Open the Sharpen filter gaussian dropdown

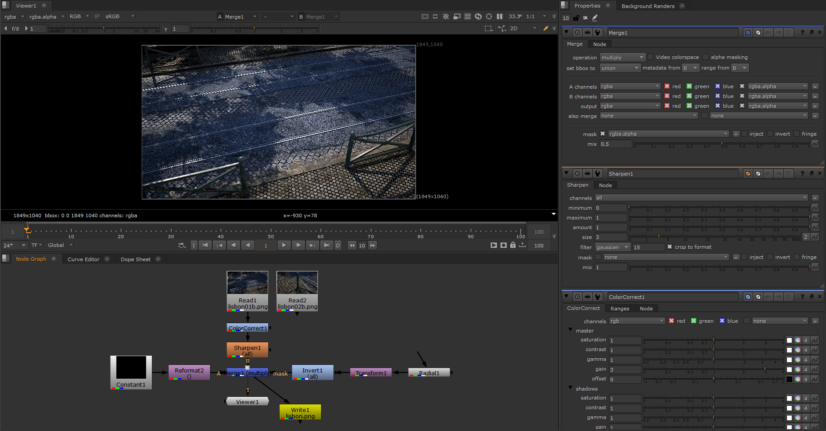point(612,247)
